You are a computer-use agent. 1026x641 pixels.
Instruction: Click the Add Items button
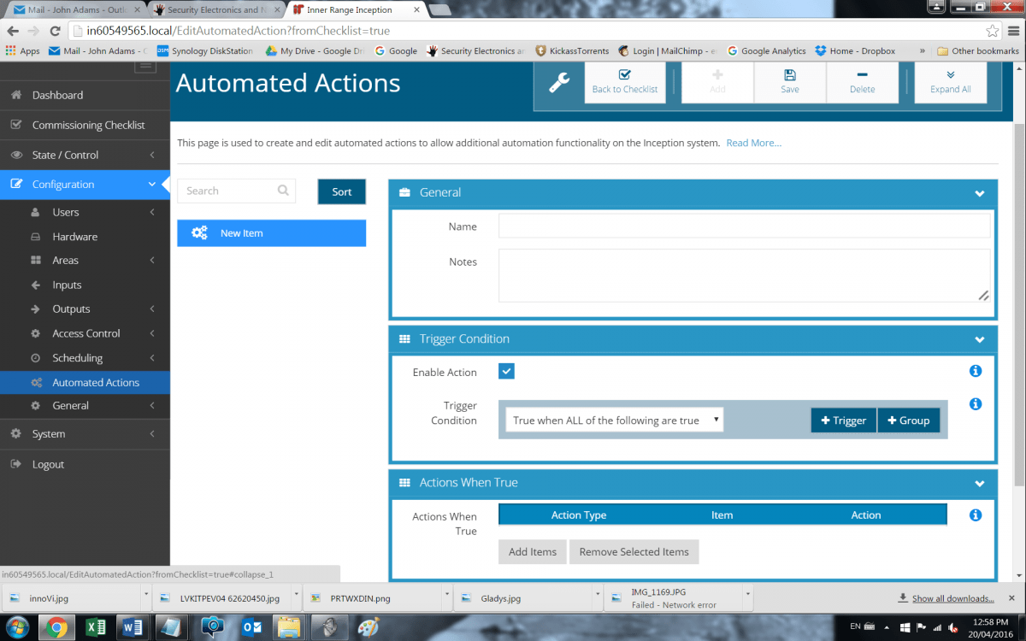click(532, 552)
